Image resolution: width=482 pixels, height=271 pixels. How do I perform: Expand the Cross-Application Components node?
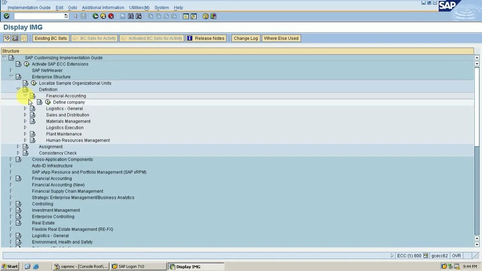[x=11, y=159]
